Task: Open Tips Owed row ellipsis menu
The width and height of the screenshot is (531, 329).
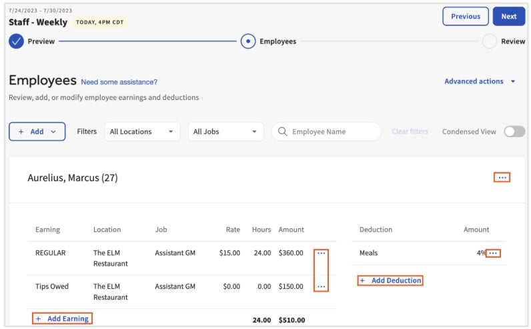Action: click(321, 287)
